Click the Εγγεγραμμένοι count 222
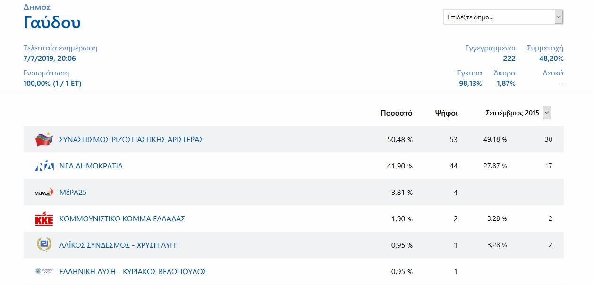Image resolution: width=593 pixels, height=285 pixels. pyautogui.click(x=509, y=59)
